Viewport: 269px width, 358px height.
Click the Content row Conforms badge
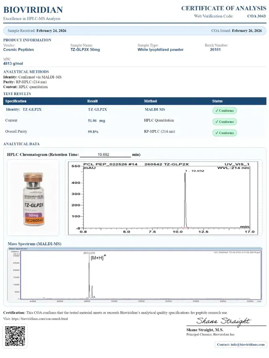pyautogui.click(x=225, y=122)
